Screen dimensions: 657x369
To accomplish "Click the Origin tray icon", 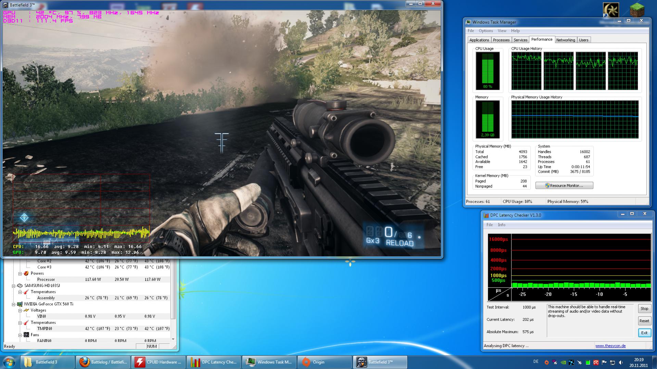I will point(546,363).
